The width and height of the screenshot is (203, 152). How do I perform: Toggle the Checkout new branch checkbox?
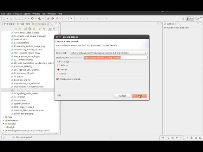click(x=57, y=79)
